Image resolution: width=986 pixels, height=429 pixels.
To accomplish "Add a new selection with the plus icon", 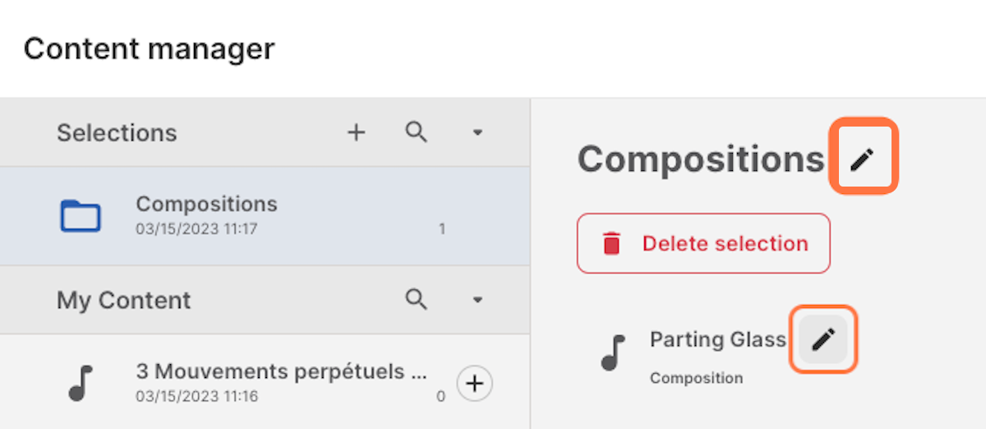I will (356, 132).
